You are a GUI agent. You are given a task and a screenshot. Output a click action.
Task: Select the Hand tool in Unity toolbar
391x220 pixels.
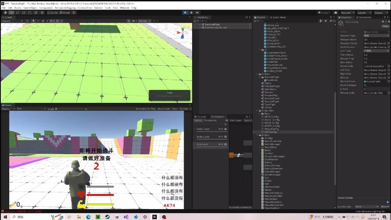[5, 12]
